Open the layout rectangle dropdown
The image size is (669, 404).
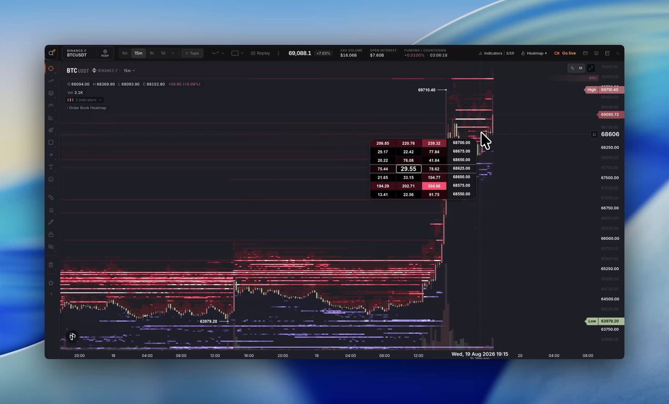(x=237, y=53)
